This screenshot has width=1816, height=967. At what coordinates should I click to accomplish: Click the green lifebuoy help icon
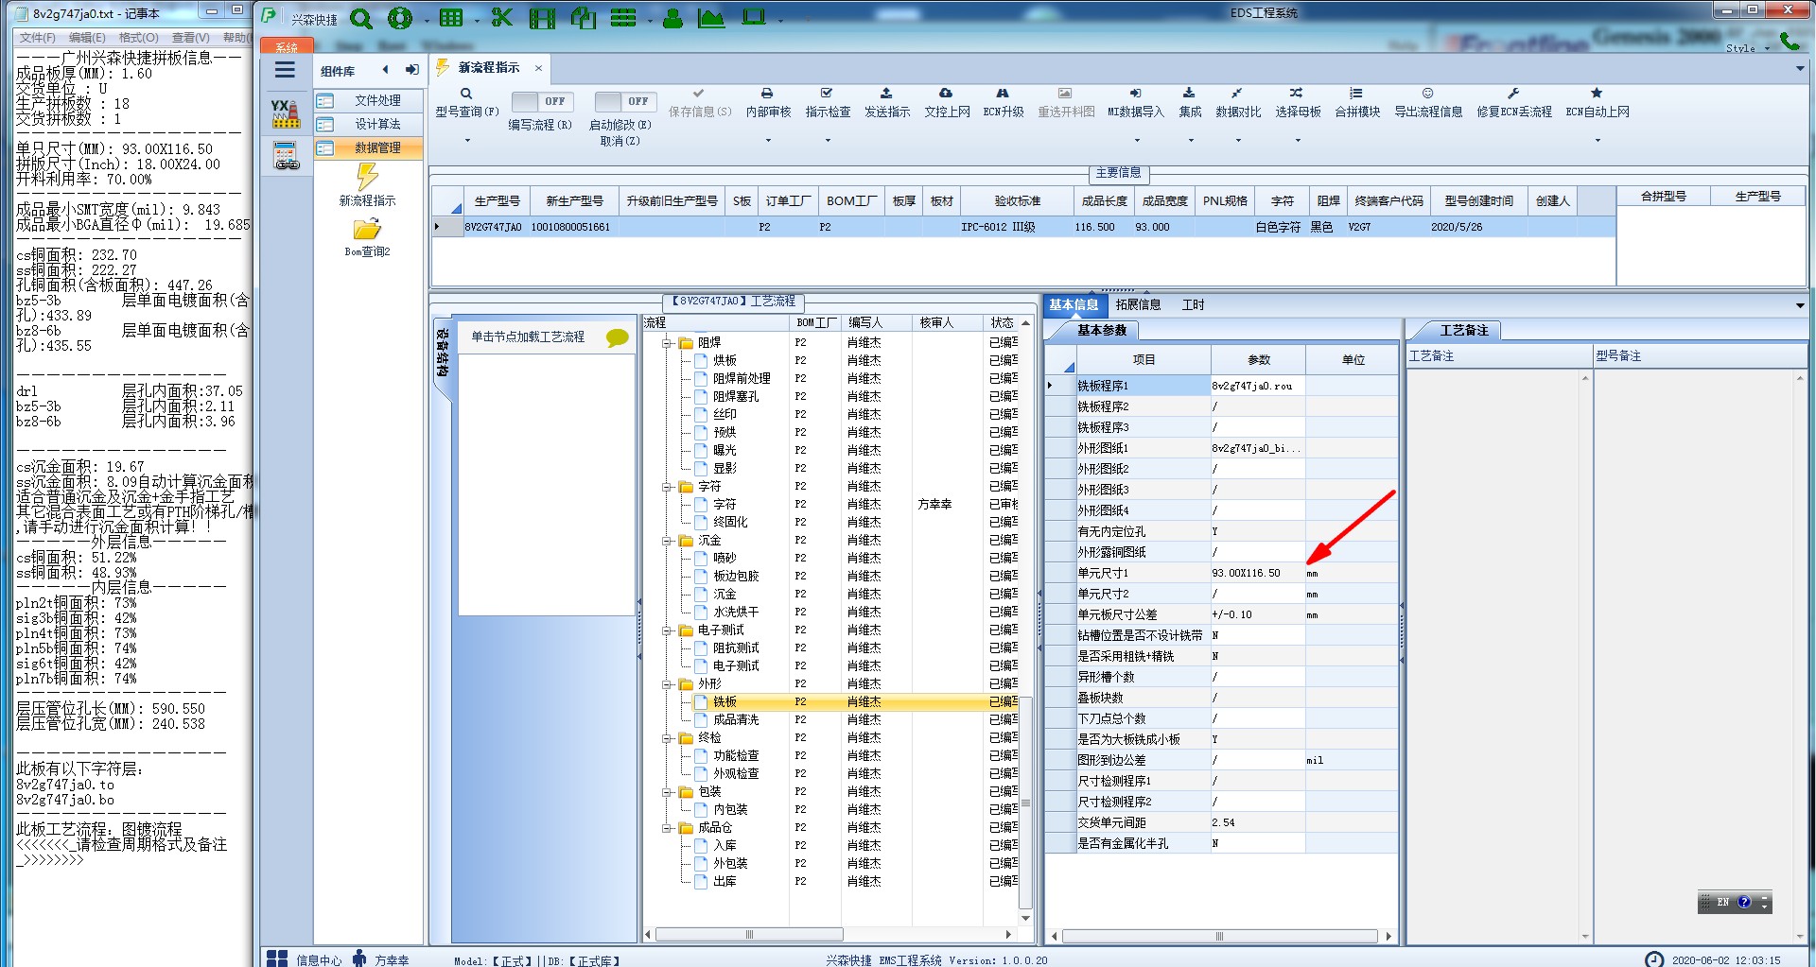(x=400, y=18)
